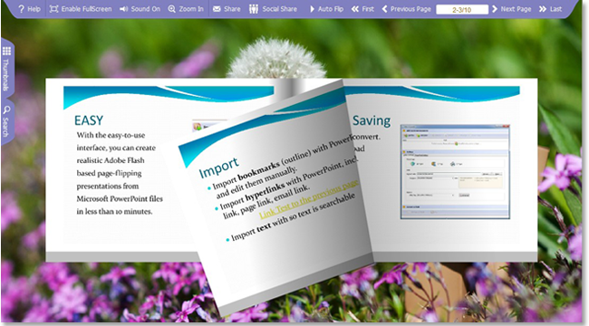The image size is (589, 326).
Task: Click the Zoom In magnifier icon
Action: (171, 9)
